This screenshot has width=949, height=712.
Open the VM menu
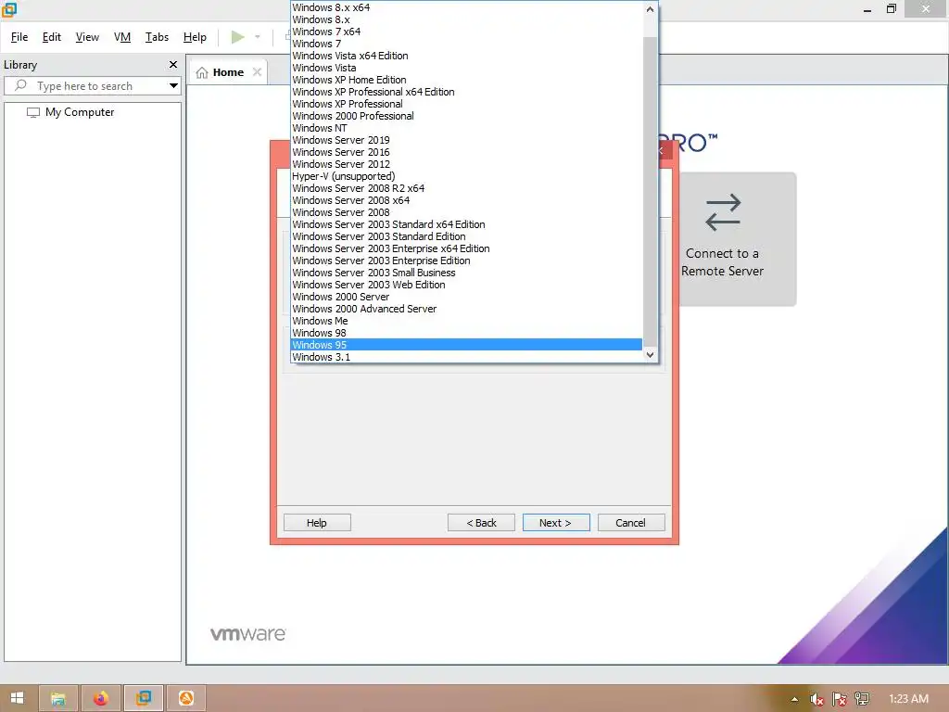(122, 37)
